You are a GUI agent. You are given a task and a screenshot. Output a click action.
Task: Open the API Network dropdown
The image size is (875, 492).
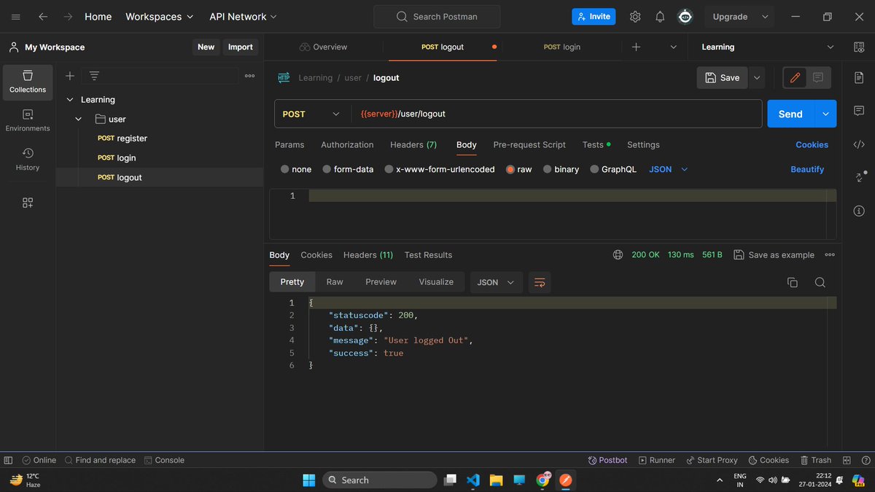[x=243, y=16]
